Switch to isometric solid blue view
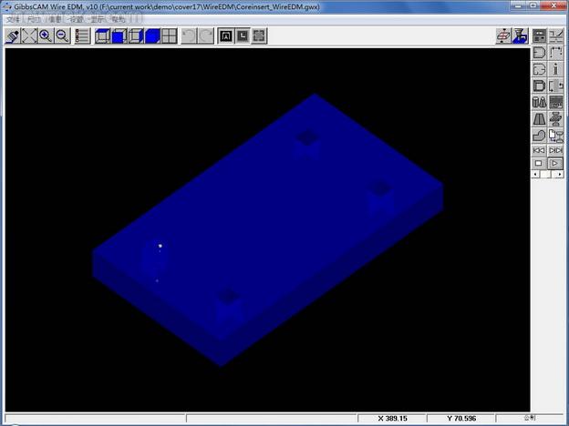 pos(152,35)
